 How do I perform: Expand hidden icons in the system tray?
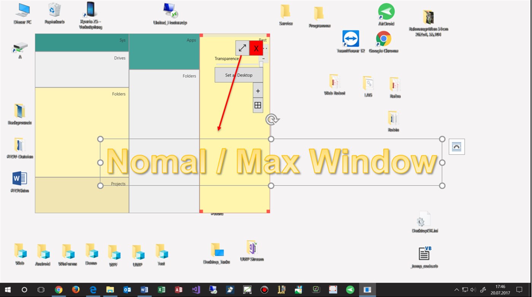(456, 290)
